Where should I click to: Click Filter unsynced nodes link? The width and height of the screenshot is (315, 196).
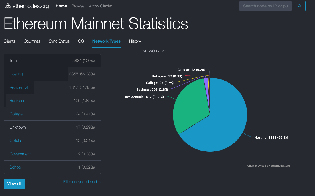(82, 182)
